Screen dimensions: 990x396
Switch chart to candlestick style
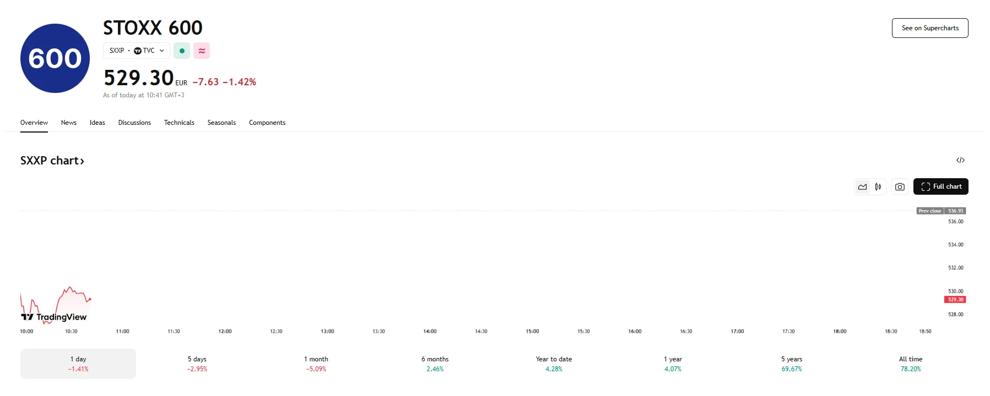point(878,187)
